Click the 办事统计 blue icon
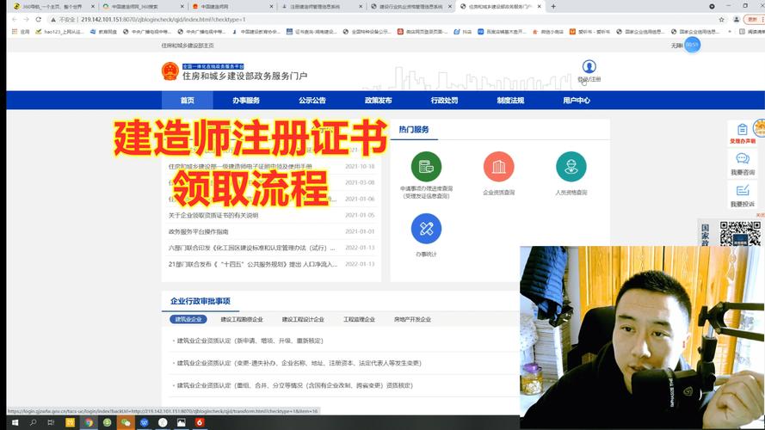Viewport: 765px width, 430px height. 426,228
